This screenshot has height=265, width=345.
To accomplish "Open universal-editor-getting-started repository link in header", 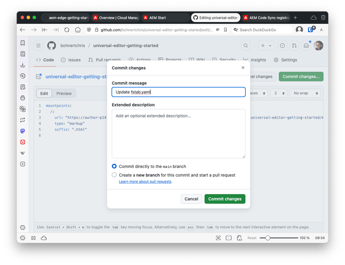I will [126, 46].
